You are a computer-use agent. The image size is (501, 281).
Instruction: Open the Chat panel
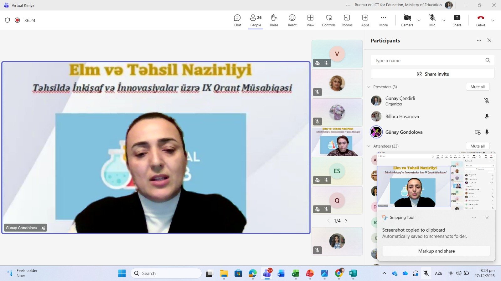tap(237, 21)
